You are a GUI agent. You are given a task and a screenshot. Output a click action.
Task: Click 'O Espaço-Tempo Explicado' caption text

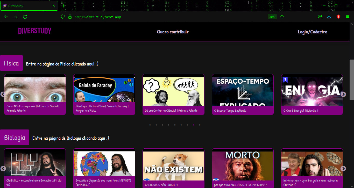[230, 111]
